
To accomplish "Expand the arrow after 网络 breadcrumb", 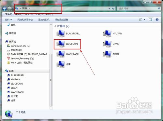I will click(29, 8).
